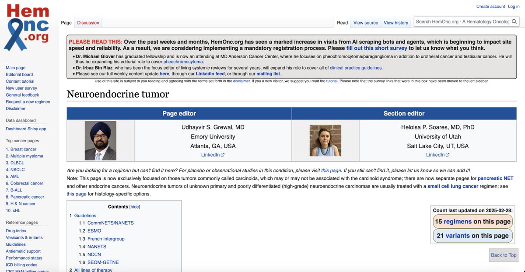Open the disclaimer link below the notice

(x=241, y=81)
